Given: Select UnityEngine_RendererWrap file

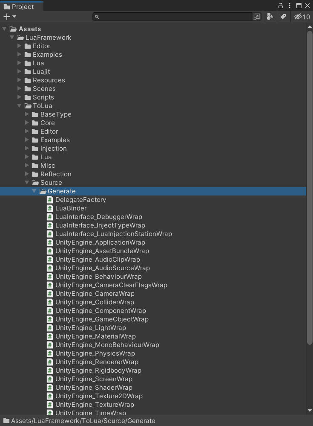Looking at the screenshot, I should 97,362.
